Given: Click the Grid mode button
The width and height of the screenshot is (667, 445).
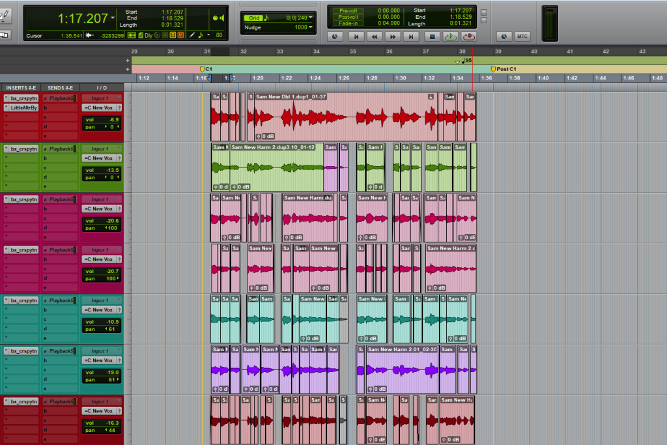Looking at the screenshot, I should point(255,18).
